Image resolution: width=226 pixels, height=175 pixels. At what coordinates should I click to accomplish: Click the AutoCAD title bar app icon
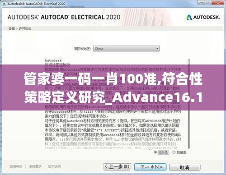[x=4, y=4]
